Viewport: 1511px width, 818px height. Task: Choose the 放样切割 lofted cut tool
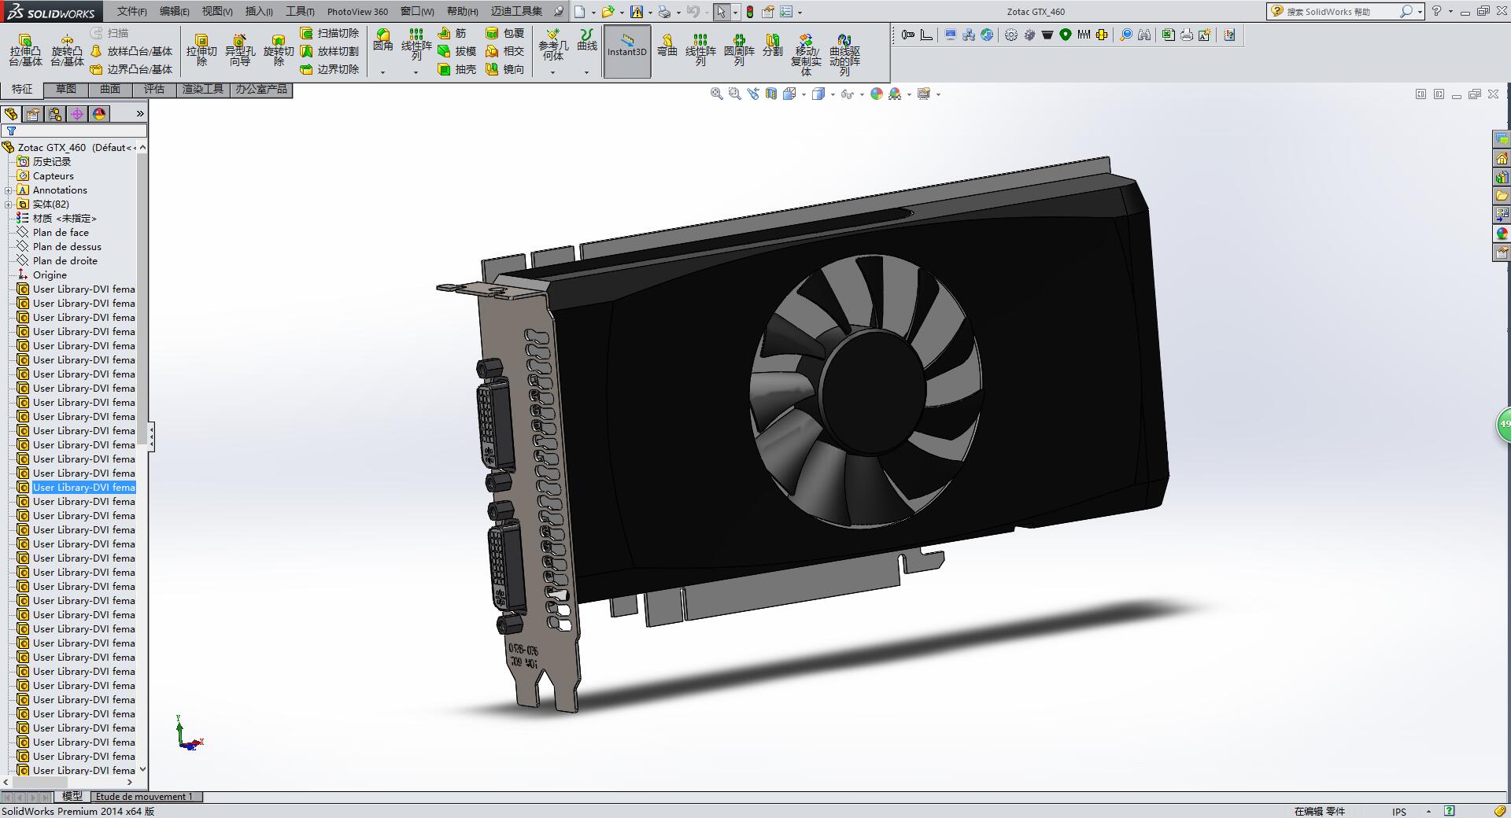(x=330, y=51)
